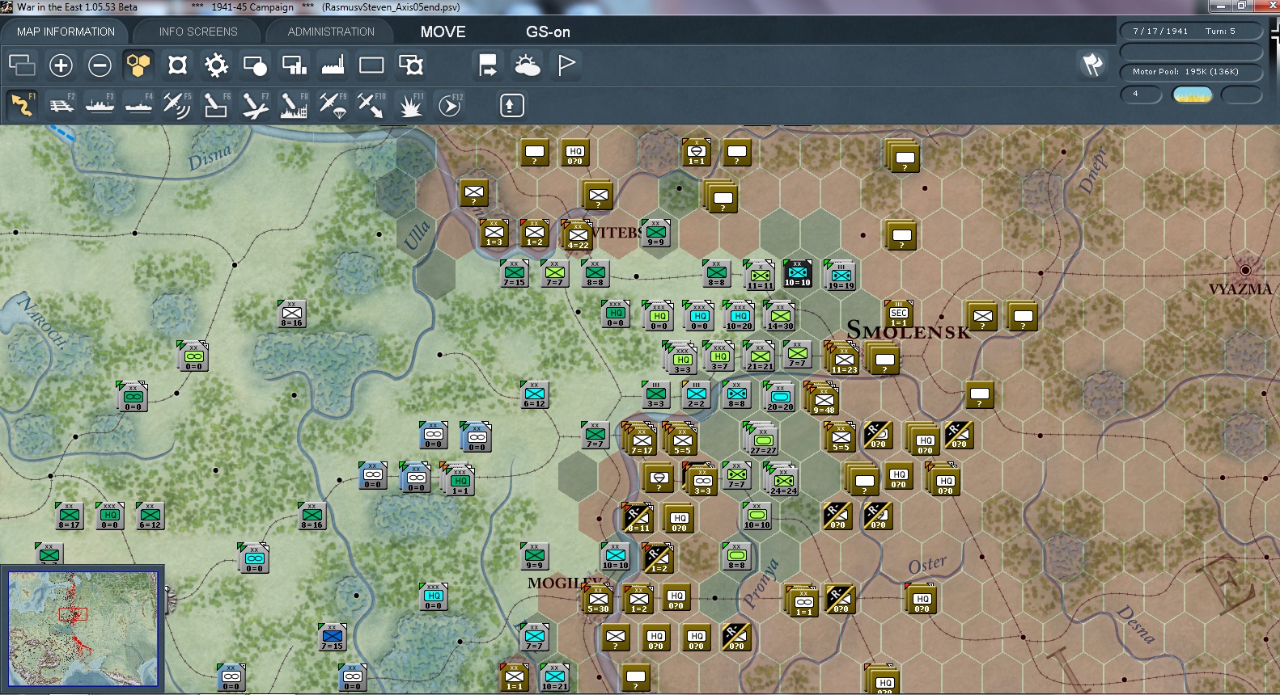Select the F8 bomb city mode
Viewport: 1280px width, 695px height.
(294, 105)
